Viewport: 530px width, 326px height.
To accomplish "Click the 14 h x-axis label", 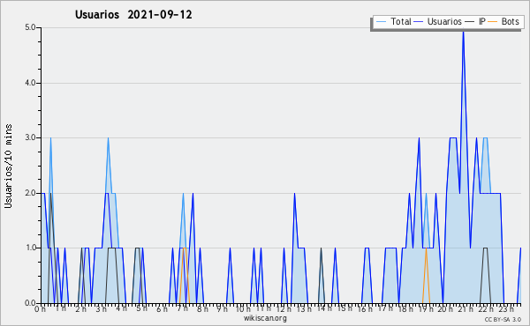I will click(324, 308).
